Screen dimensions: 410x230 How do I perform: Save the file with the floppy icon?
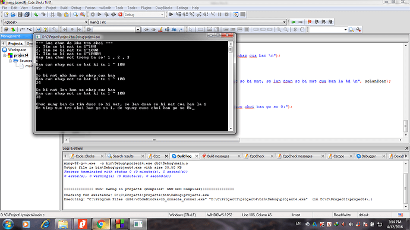coord(20,15)
